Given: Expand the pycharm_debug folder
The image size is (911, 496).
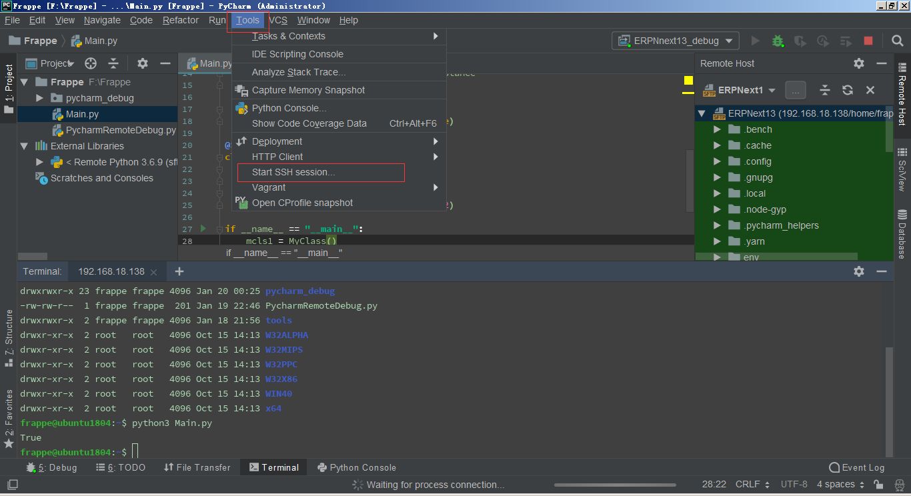Looking at the screenshot, I should [x=40, y=98].
